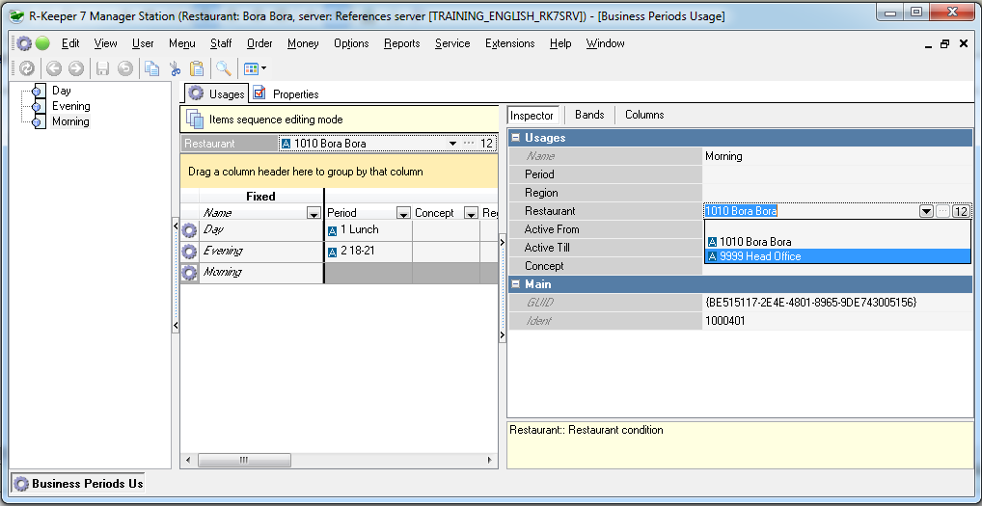Restore the inner document window
The image size is (982, 506).
click(x=945, y=43)
